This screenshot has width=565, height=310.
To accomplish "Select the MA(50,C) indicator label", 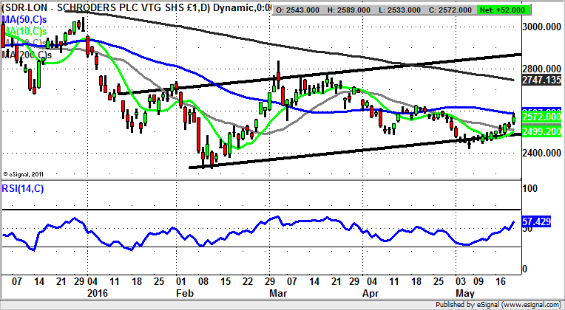I will [25, 19].
